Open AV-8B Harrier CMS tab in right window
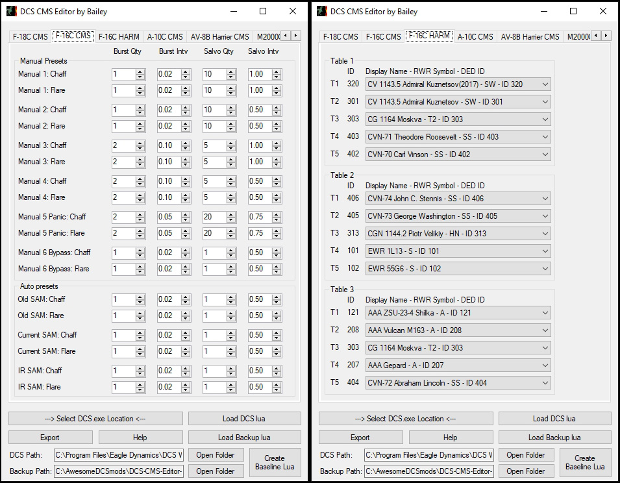 coord(528,37)
